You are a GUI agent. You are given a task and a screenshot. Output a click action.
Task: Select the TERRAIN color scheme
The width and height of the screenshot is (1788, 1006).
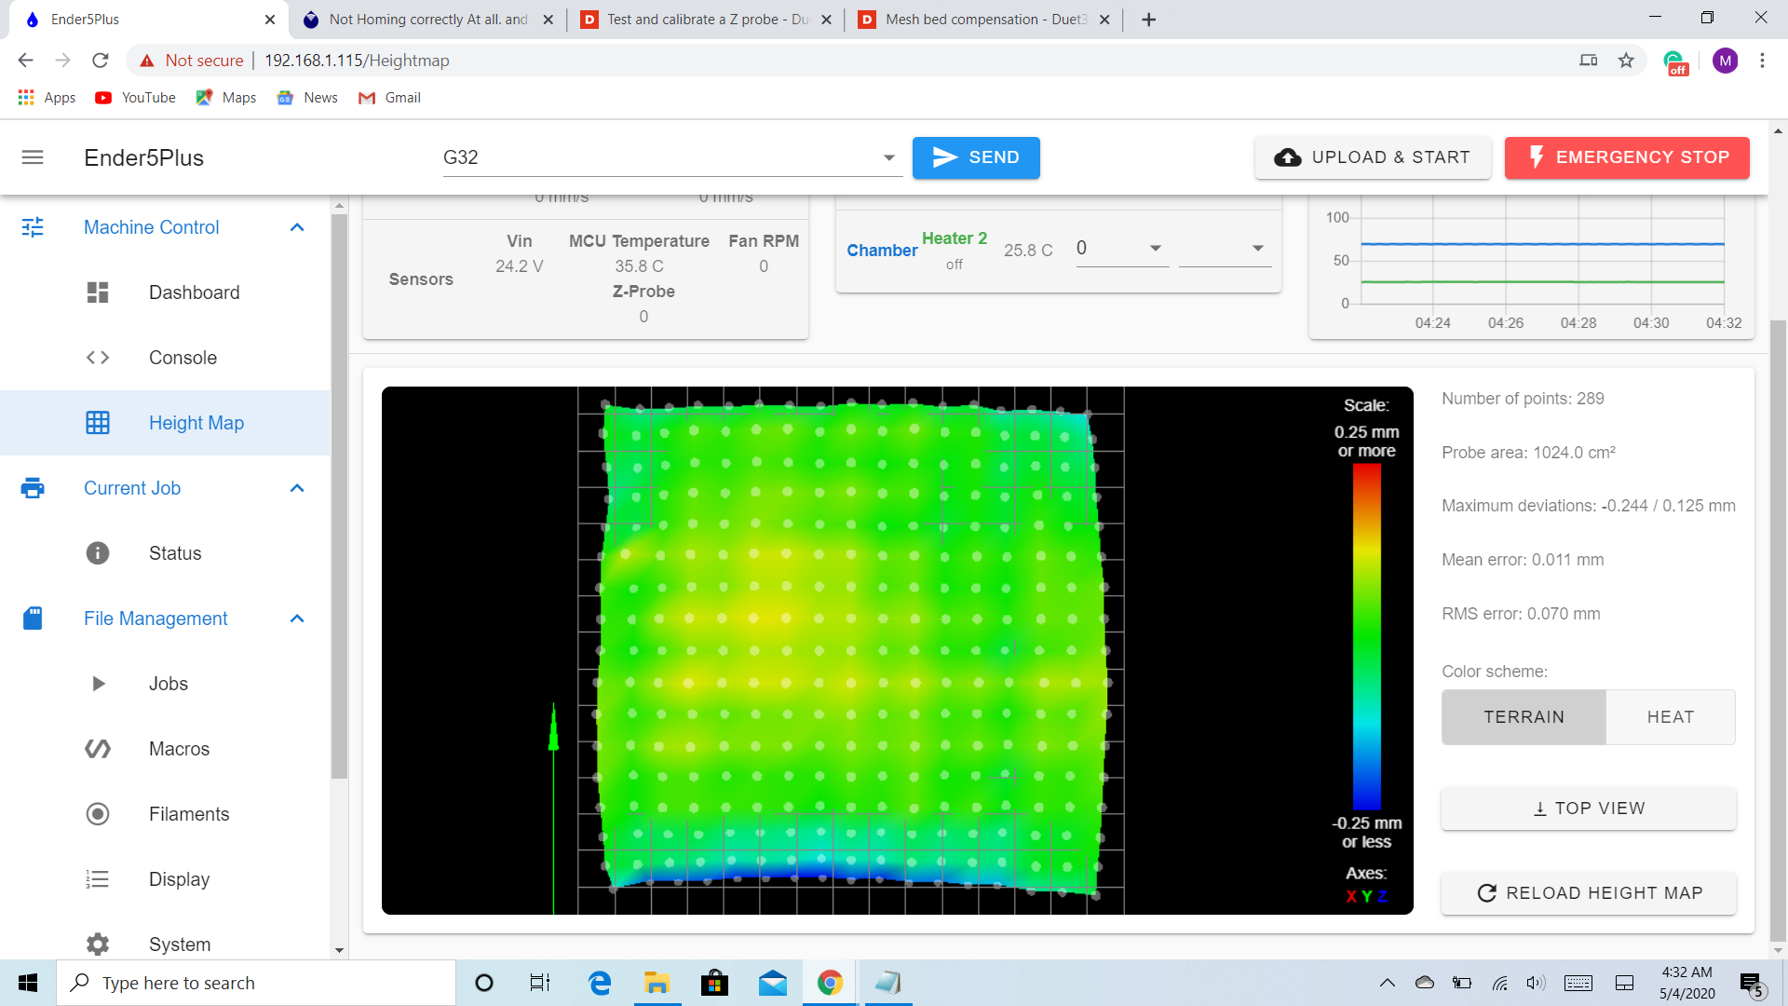coord(1524,717)
